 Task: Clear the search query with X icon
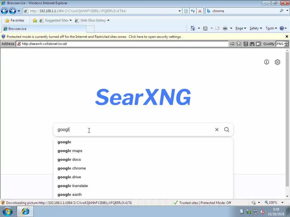pos(217,129)
